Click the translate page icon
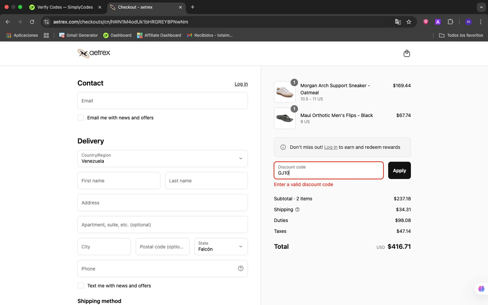Screen dimensions: 488x305 398,22
